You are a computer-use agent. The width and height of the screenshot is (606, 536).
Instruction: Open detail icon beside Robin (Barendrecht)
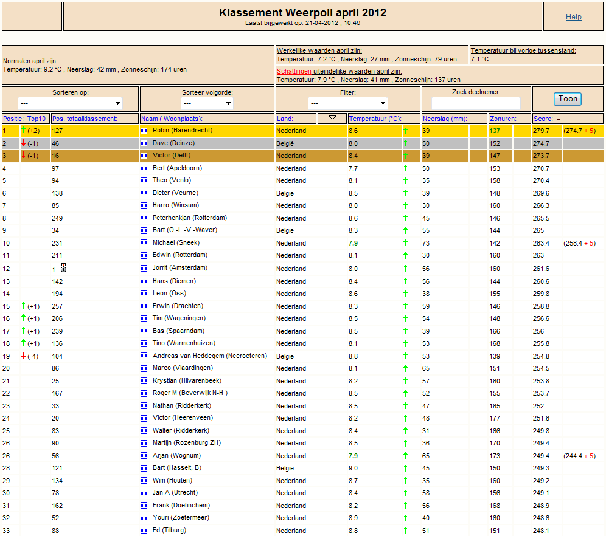(x=144, y=131)
